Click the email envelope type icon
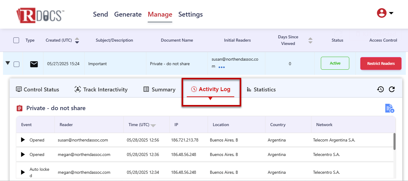 point(34,64)
